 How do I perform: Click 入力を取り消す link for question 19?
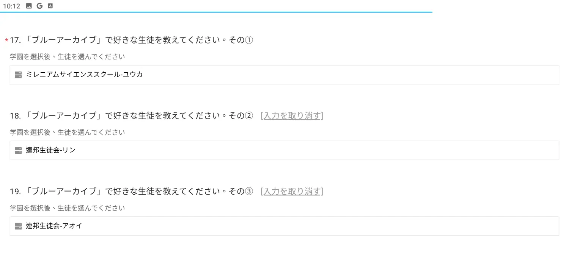(292, 192)
